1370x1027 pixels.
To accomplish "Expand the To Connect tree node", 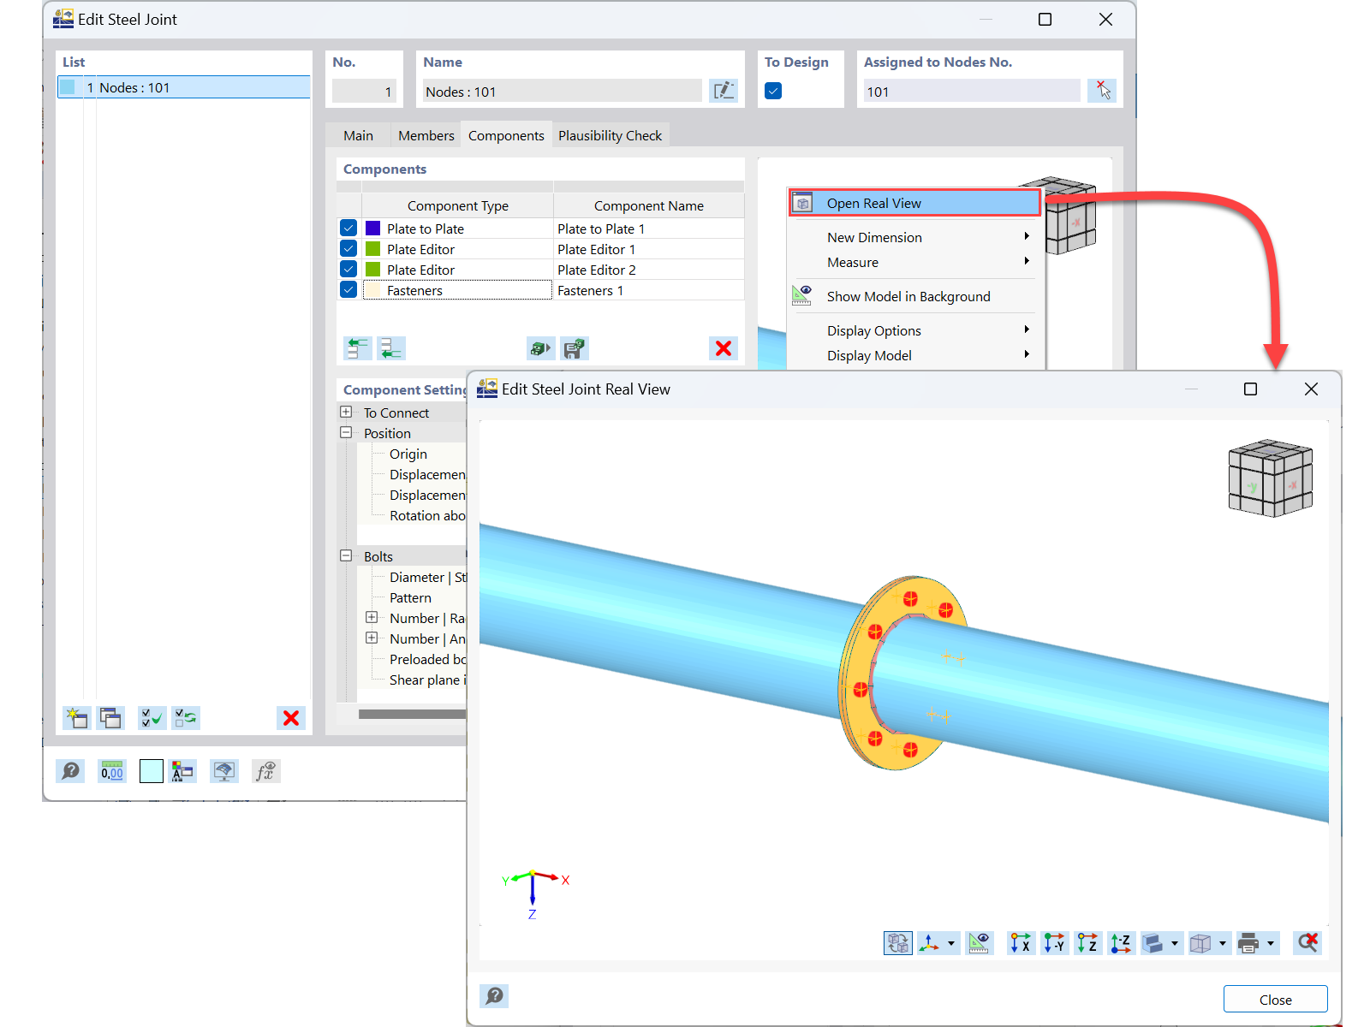I will click(x=346, y=413).
